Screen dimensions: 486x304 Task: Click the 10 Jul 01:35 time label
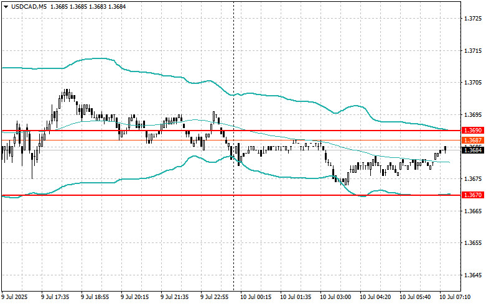click(x=296, y=297)
